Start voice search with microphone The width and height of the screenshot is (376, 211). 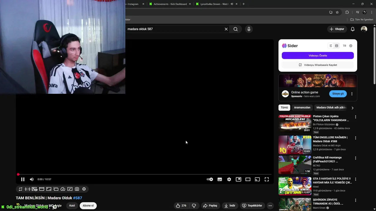tap(249, 29)
